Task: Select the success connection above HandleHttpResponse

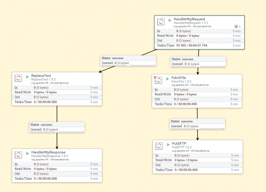Action: coord(57,127)
